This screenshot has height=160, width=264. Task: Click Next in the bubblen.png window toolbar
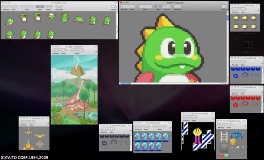[13, 7]
